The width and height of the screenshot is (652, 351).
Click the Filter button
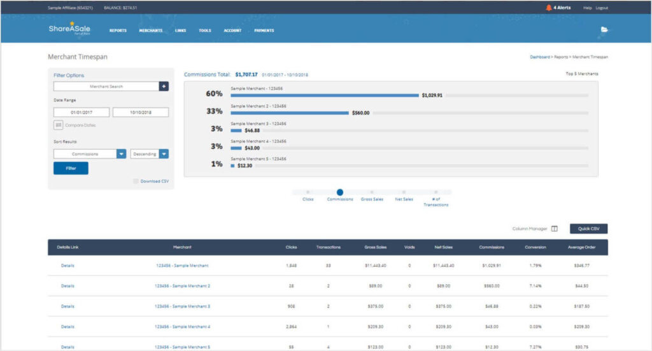pyautogui.click(x=71, y=168)
